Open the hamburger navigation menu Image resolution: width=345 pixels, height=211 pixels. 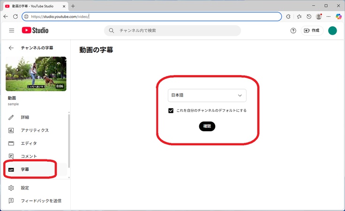pyautogui.click(x=11, y=30)
